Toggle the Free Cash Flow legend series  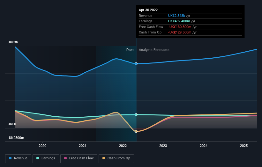point(79,158)
